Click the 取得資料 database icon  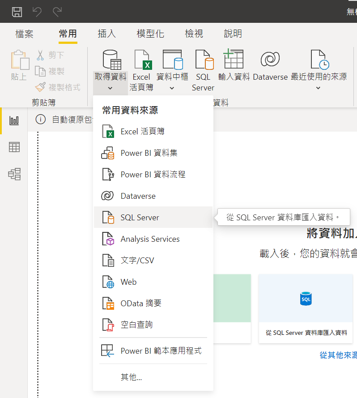pos(112,60)
